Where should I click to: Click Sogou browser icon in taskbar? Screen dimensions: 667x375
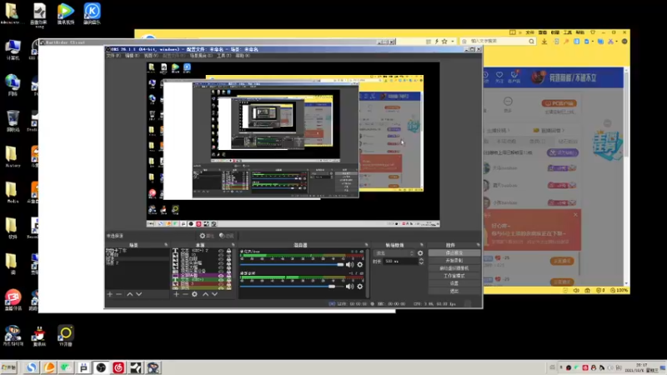[x=31, y=367]
